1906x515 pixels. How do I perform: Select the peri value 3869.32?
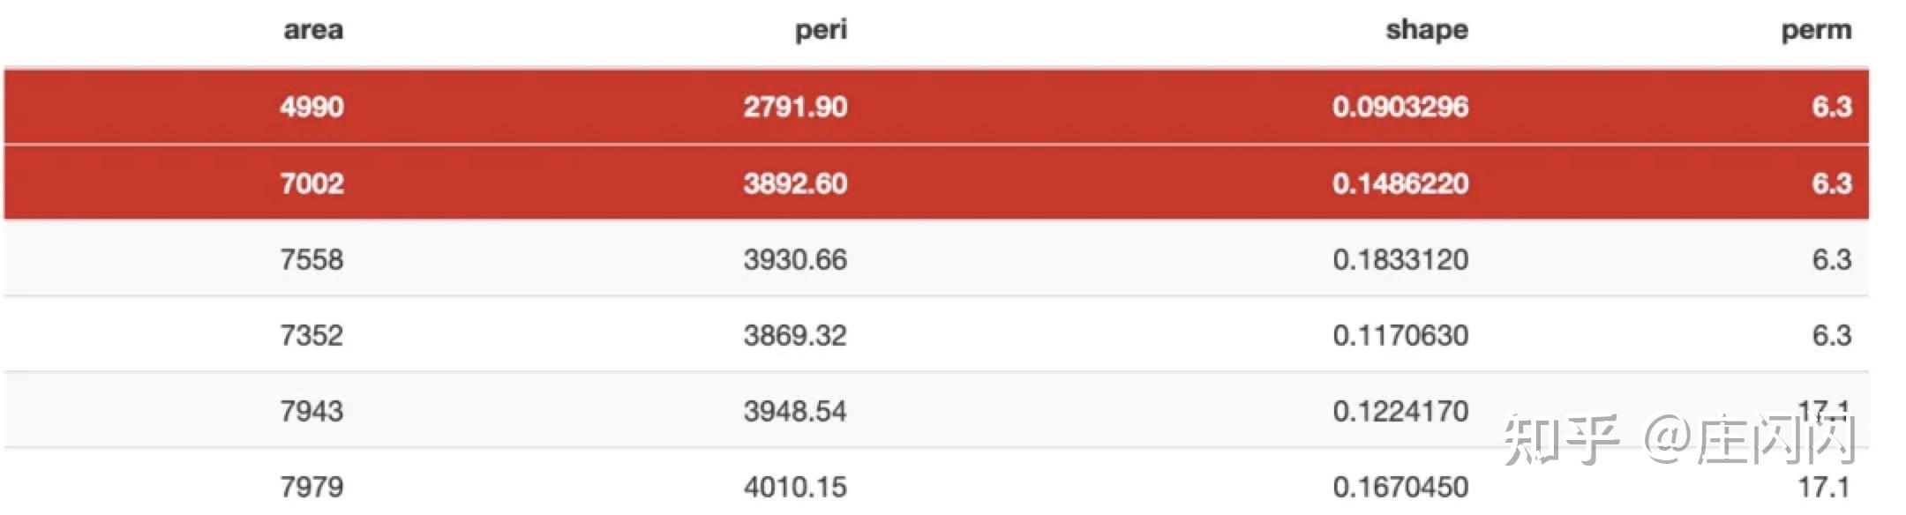[x=794, y=335]
